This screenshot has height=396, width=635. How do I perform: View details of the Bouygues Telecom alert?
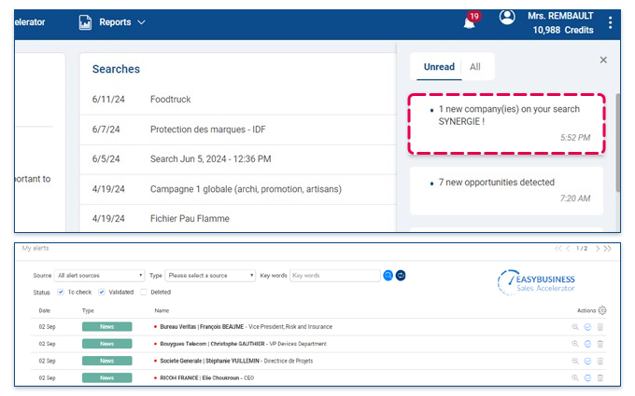click(575, 344)
